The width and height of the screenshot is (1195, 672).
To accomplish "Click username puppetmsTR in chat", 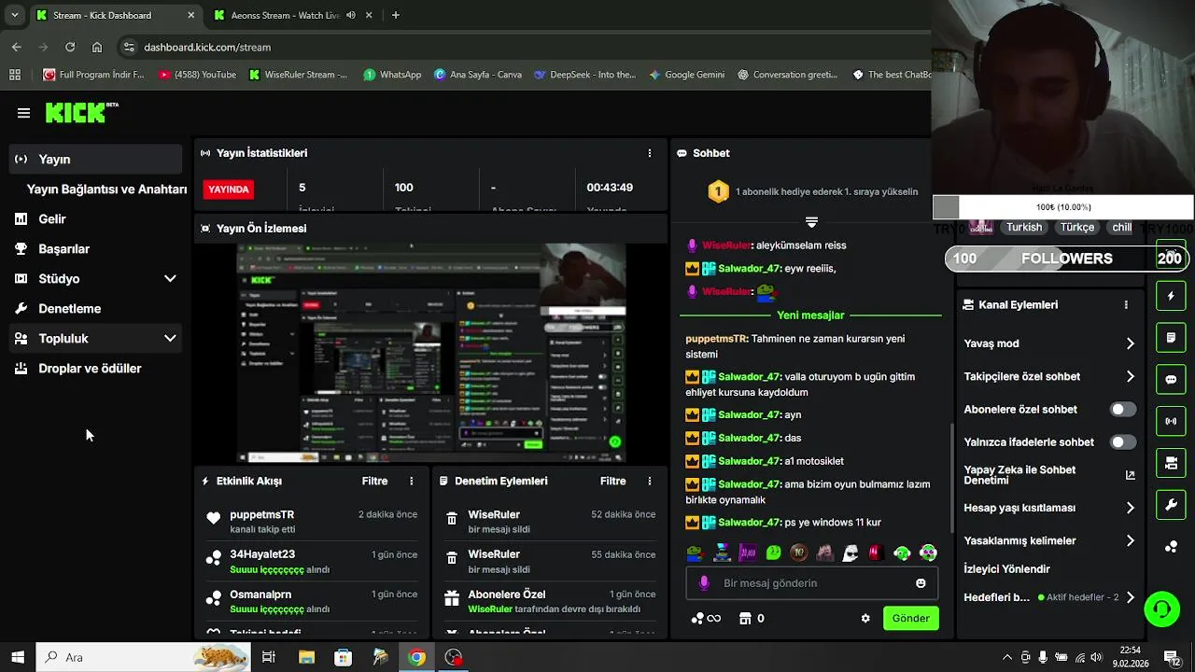I will (717, 339).
